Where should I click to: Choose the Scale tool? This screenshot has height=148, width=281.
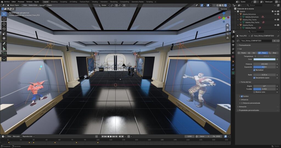(x=4, y=34)
